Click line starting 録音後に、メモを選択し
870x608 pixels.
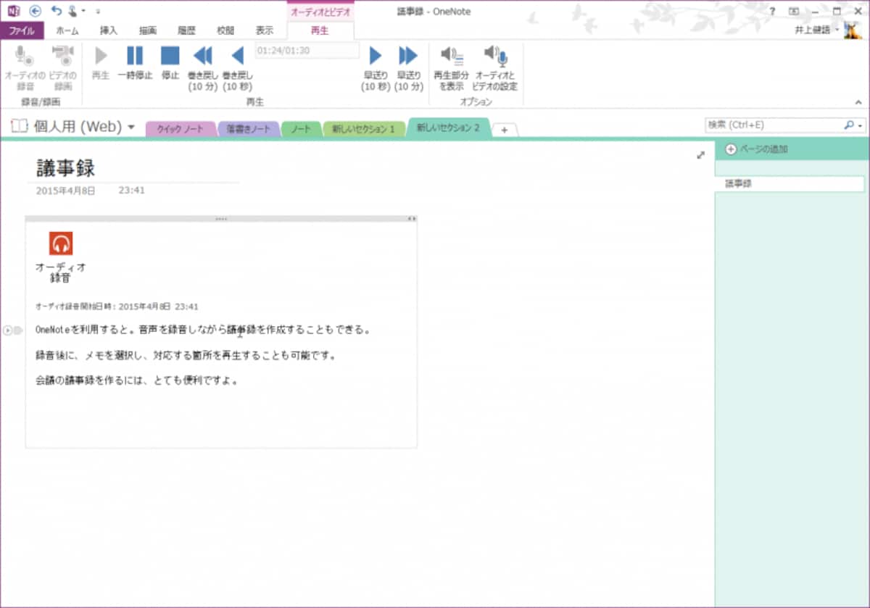pos(187,355)
